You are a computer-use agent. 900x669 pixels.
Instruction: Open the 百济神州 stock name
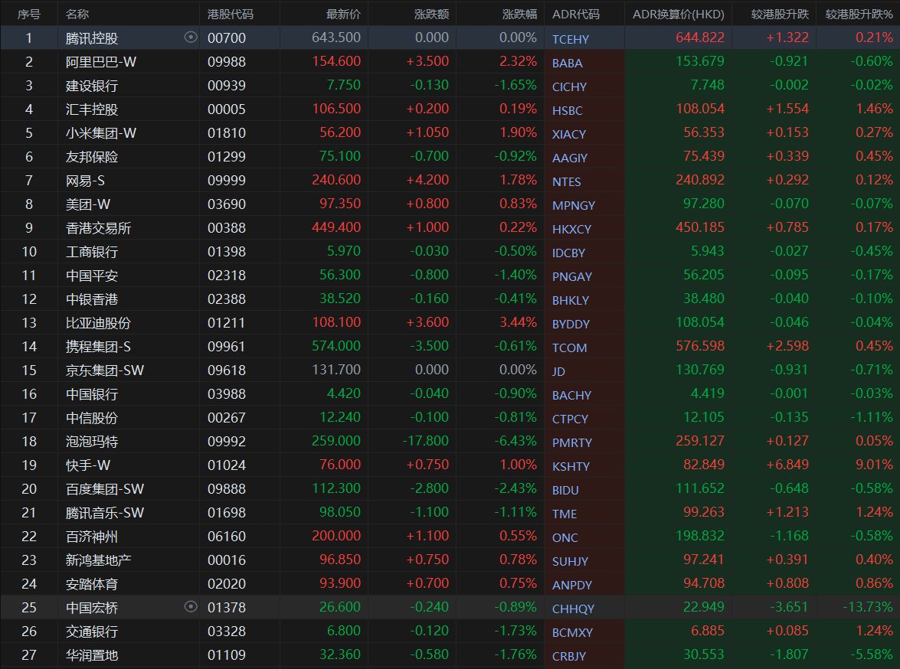tap(92, 537)
